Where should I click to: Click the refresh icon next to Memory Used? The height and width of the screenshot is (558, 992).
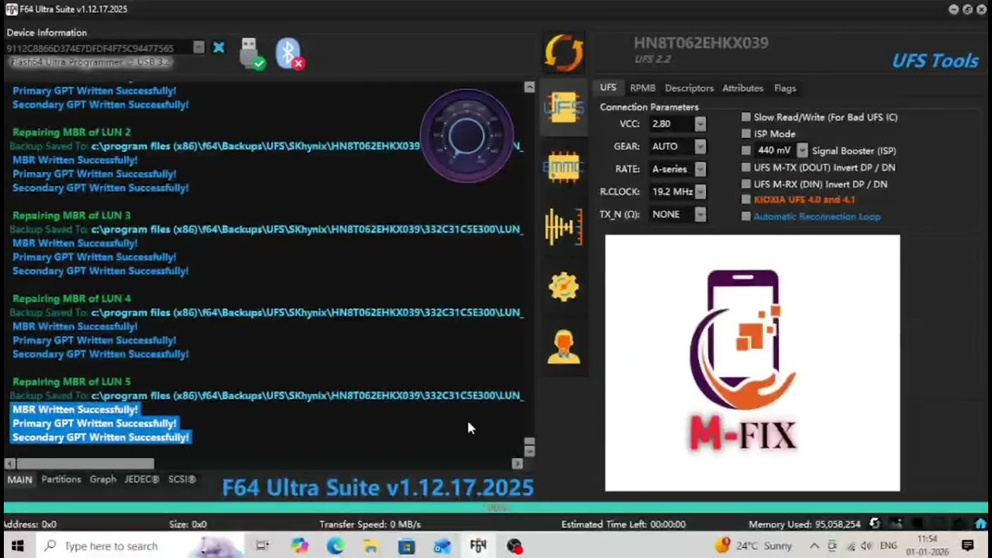(x=874, y=524)
